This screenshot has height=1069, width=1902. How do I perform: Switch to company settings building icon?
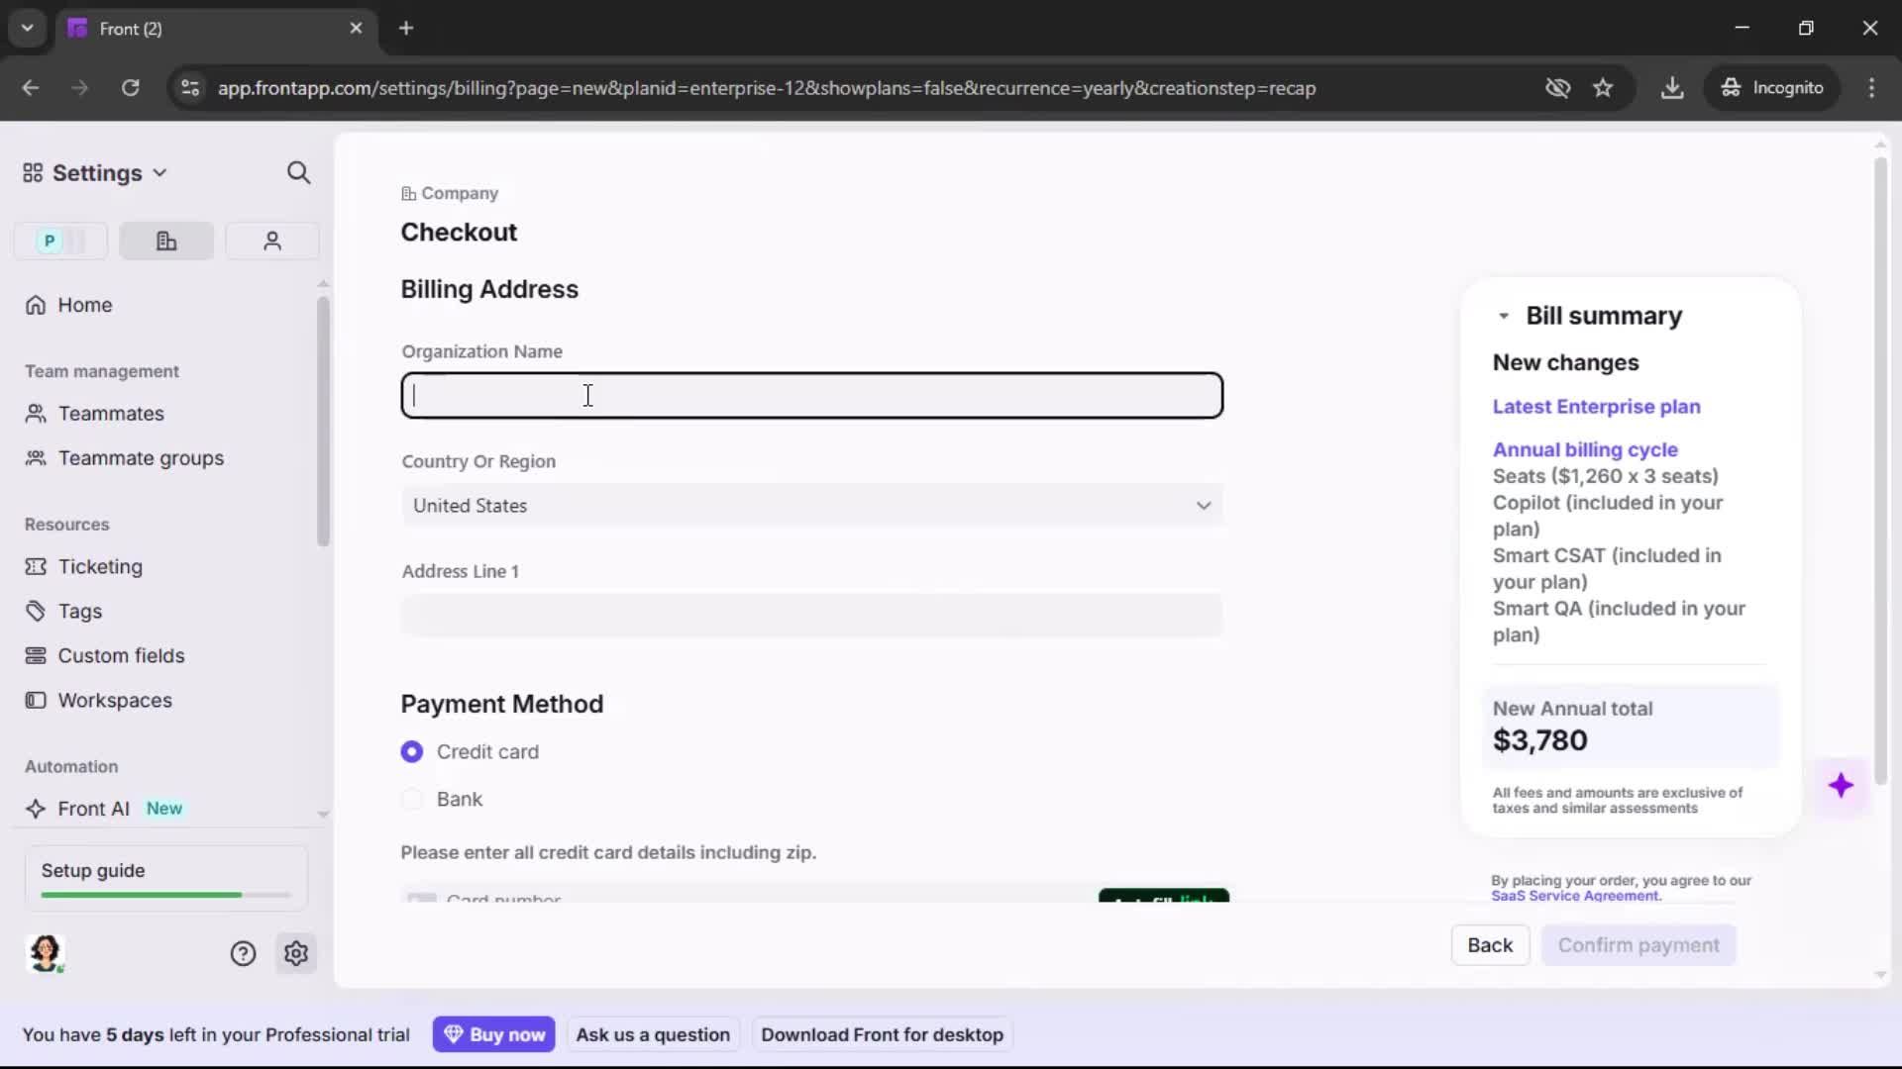[165, 241]
